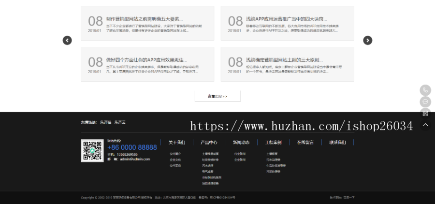Click 污泥处理类 case link
The image size is (435, 204).
273,172
